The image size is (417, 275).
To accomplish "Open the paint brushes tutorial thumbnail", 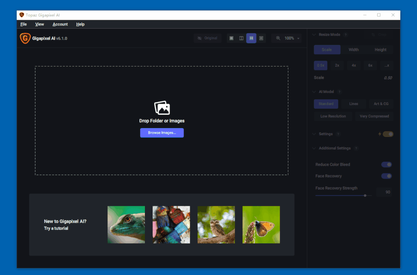I will click(x=171, y=225).
